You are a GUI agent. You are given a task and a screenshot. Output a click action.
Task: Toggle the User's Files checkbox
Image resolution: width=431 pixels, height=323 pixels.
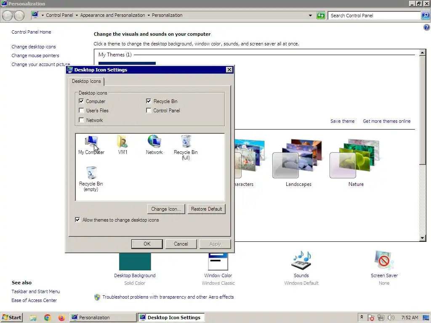[x=81, y=111]
